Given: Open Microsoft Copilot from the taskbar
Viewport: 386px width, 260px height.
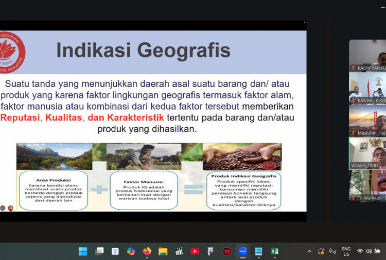Looking at the screenshot, I should coord(131,251).
